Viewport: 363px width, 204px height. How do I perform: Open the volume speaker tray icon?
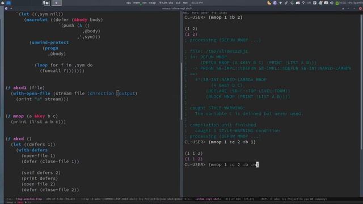[332, 3]
